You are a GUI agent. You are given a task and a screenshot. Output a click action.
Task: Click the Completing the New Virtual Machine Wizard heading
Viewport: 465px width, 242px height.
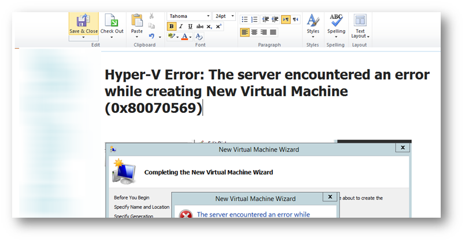(x=208, y=172)
